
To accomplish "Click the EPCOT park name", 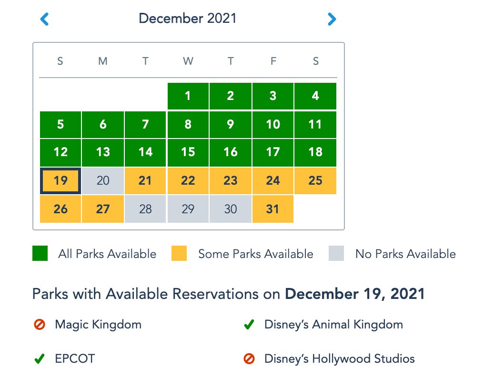I will (75, 358).
